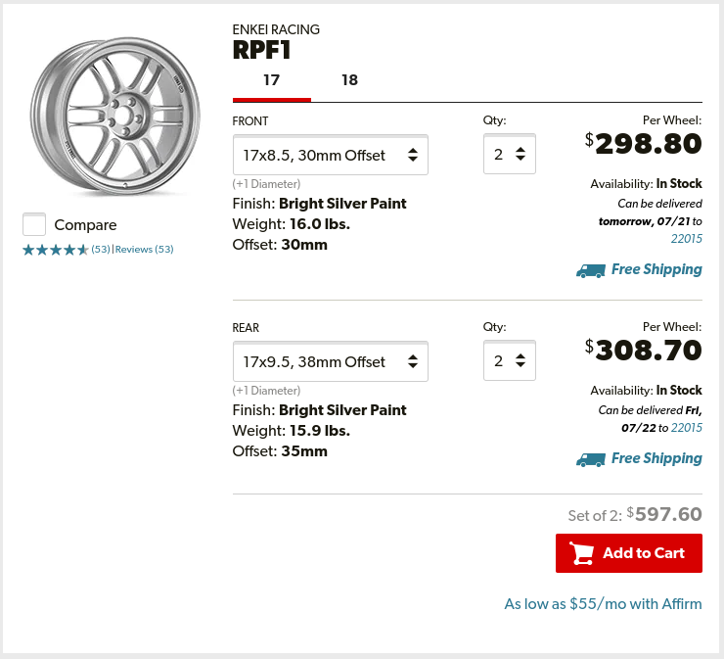
Task: Open the front 17x8.5, 30mm Offset dropdown
Action: tap(331, 155)
